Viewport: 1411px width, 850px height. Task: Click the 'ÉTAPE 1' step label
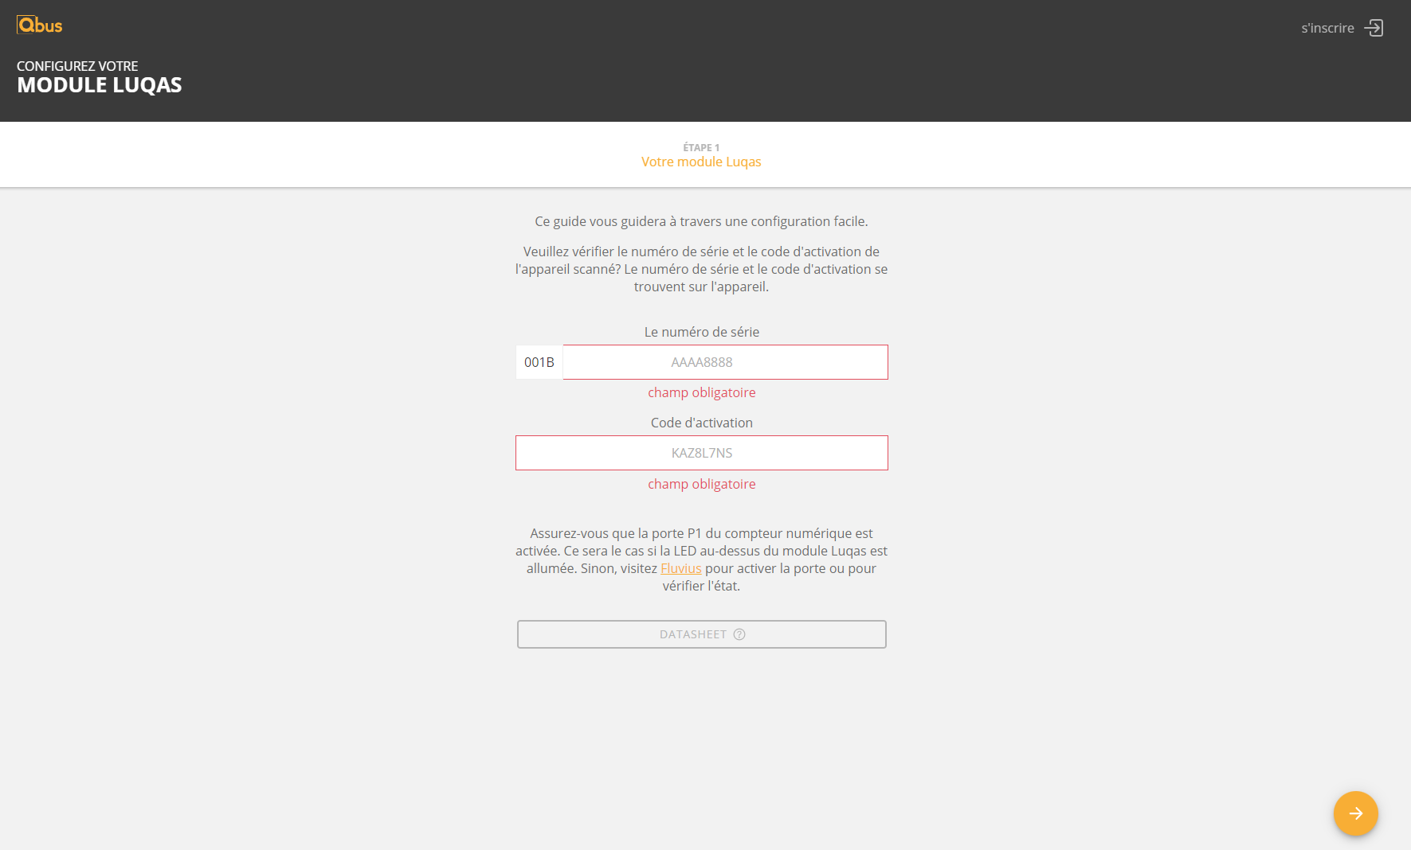click(x=701, y=147)
